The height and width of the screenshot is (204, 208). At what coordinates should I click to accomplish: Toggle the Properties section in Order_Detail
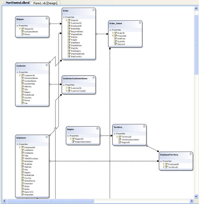click(110, 30)
